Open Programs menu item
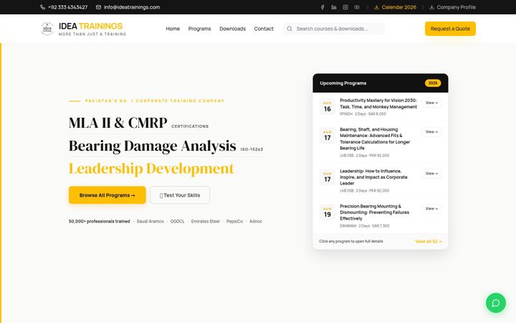 point(199,29)
